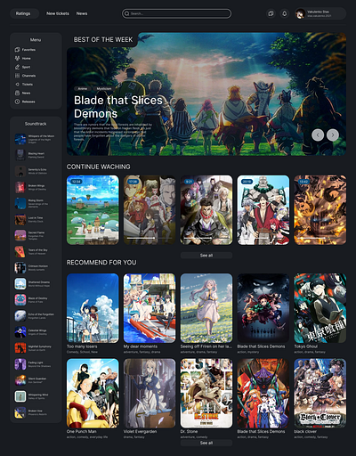Click One Punch Man title text below poster
Image resolution: width=356 pixels, height=456 pixels.
[x=81, y=431]
